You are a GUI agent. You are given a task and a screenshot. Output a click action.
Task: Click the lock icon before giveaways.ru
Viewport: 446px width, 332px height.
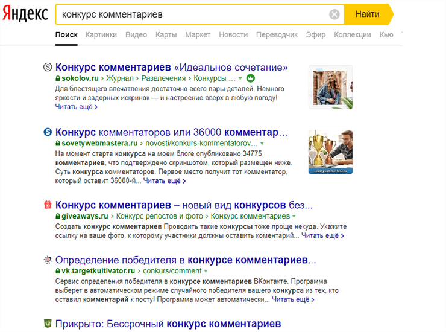point(58,216)
